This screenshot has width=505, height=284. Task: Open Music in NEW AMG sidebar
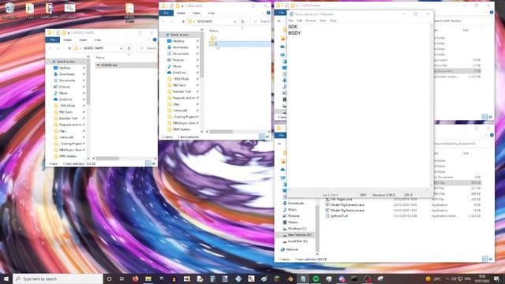tap(177, 66)
